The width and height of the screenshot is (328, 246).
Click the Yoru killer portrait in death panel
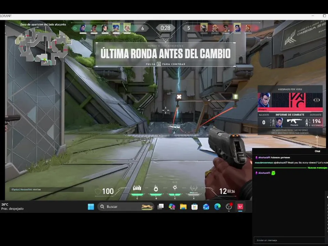[264, 100]
